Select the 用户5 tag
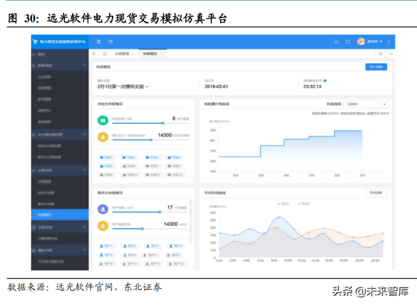417x305 pixels. (107, 255)
